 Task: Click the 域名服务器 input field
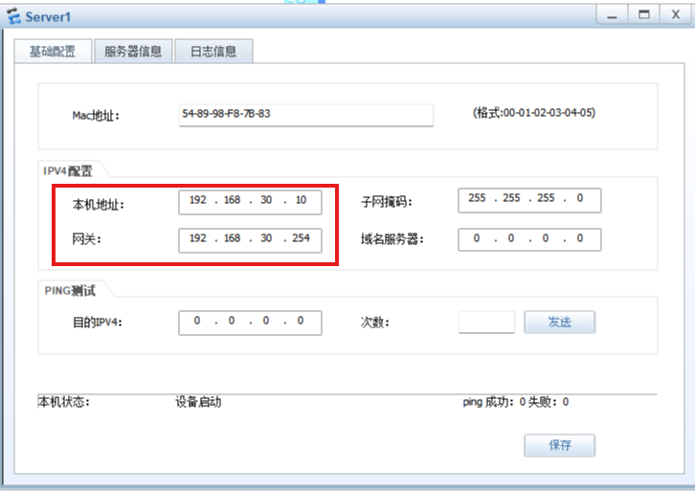(529, 240)
